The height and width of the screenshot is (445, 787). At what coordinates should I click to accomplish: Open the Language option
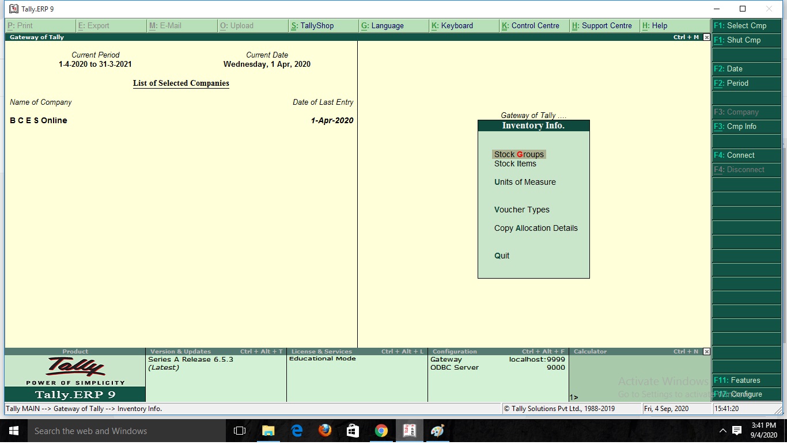tap(394, 26)
